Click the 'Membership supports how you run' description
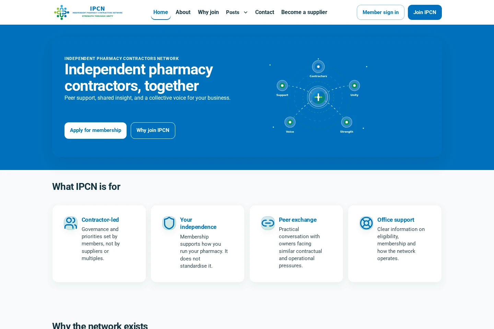494x329 pixels. (204, 251)
